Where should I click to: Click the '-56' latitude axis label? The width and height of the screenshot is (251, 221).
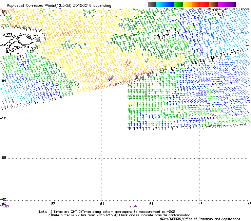pos(3,118)
